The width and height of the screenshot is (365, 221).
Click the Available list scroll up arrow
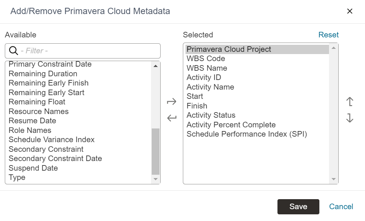(x=155, y=66)
